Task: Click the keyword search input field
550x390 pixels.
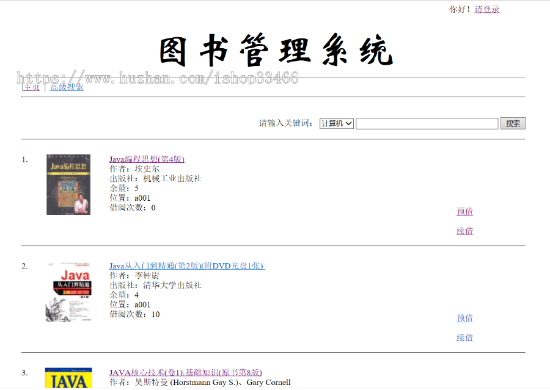Action: 426,123
